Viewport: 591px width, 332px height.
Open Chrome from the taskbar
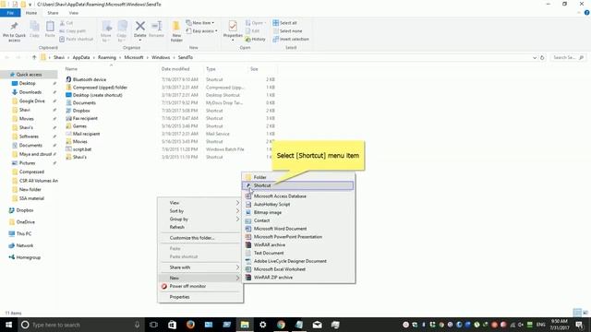(x=281, y=325)
